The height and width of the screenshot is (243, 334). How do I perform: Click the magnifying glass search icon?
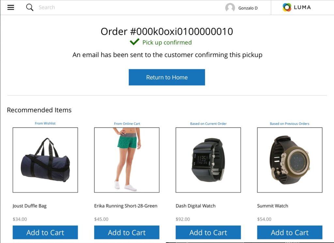[30, 8]
